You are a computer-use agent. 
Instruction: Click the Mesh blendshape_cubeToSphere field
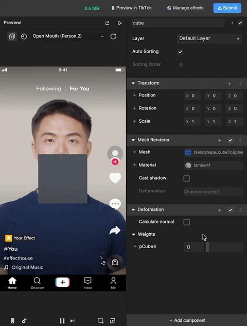pos(213,152)
